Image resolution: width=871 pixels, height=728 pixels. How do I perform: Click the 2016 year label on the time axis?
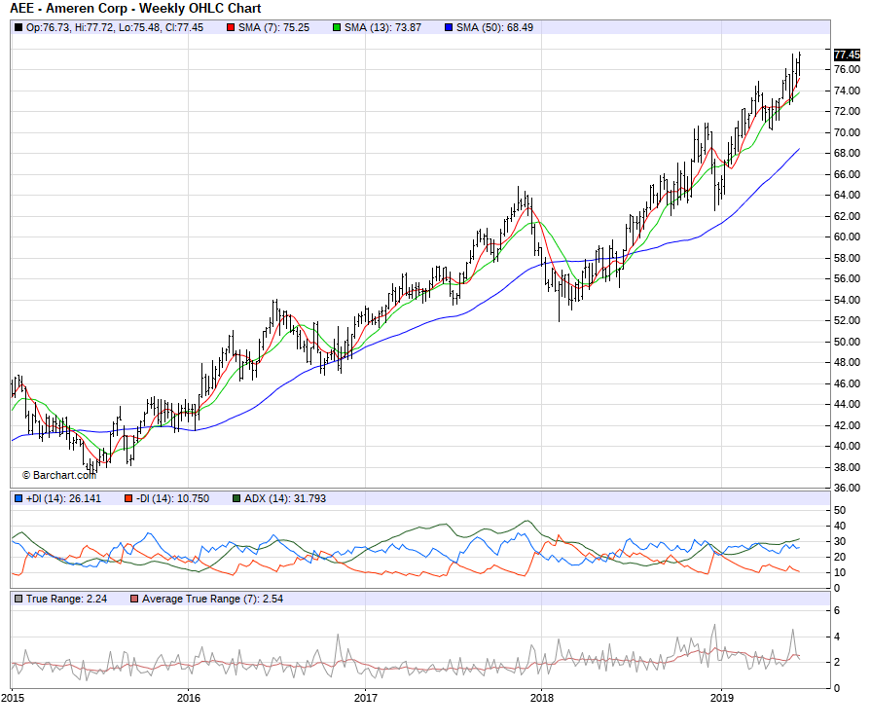[x=189, y=698]
